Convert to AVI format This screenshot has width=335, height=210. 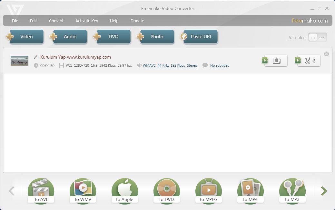pos(41,191)
